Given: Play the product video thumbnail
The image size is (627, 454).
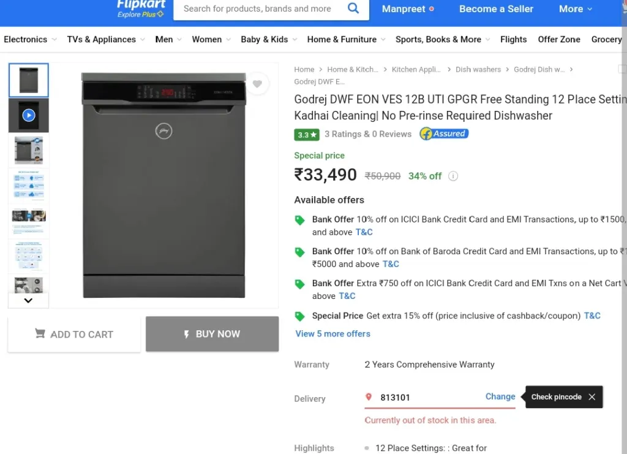Looking at the screenshot, I should click(29, 115).
